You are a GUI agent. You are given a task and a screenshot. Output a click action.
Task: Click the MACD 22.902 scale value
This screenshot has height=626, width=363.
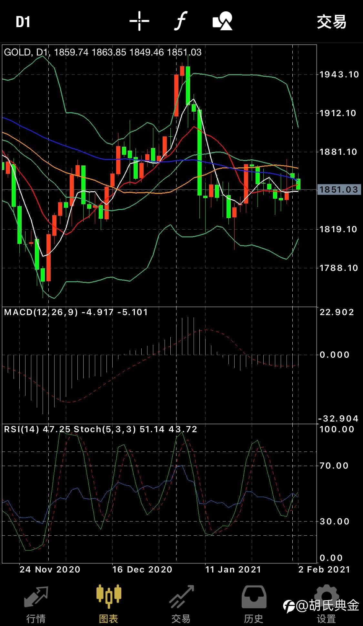337,312
